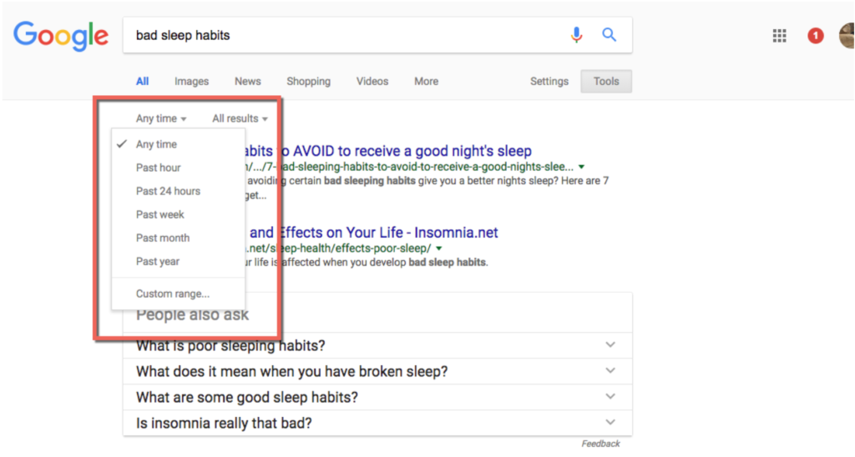Open the Google apps grid icon
Image resolution: width=855 pixels, height=457 pixels.
coord(779,36)
